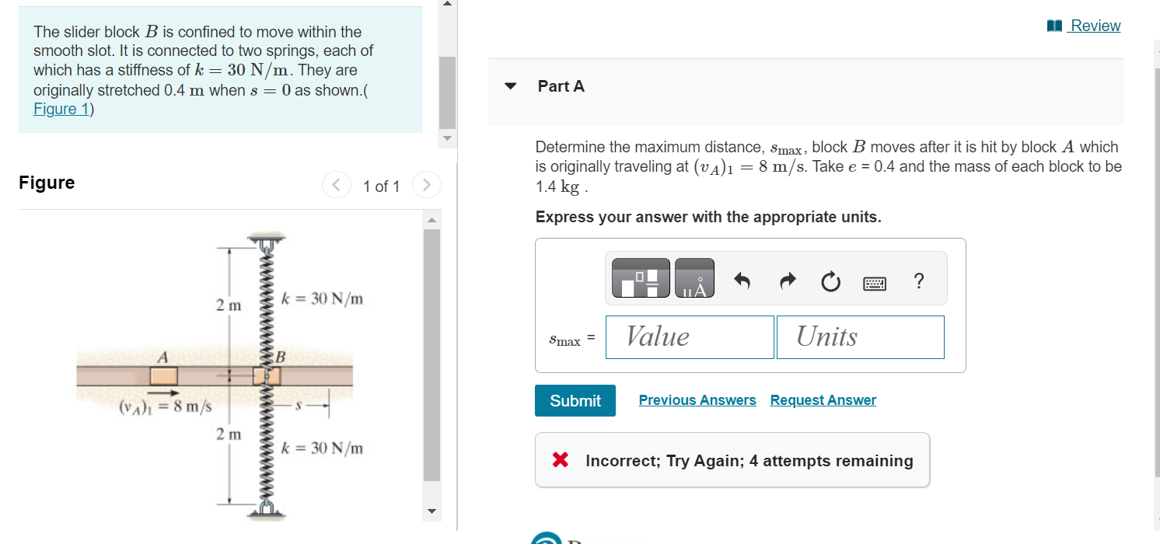Viewport: 1160px width, 544px height.
Task: Open the µÅ units symbol menu
Action: [694, 277]
